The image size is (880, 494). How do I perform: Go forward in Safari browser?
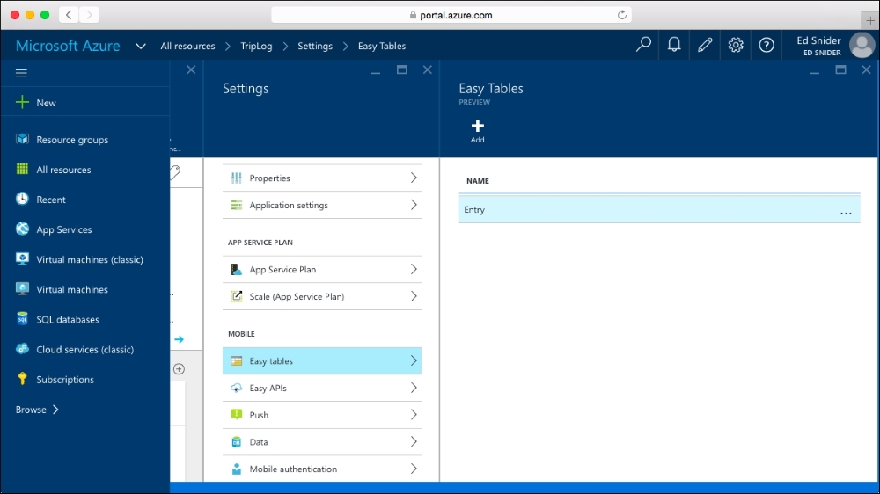(x=89, y=15)
